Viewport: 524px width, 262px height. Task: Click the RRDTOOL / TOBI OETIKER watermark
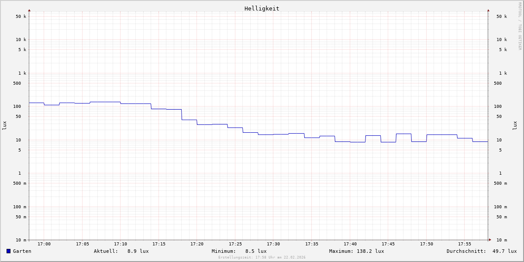(x=520, y=26)
